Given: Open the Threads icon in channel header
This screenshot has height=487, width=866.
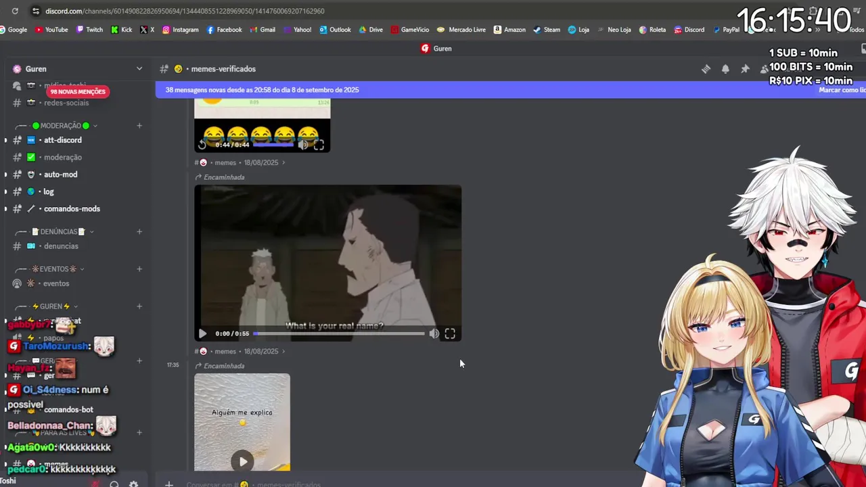Looking at the screenshot, I should (x=706, y=69).
